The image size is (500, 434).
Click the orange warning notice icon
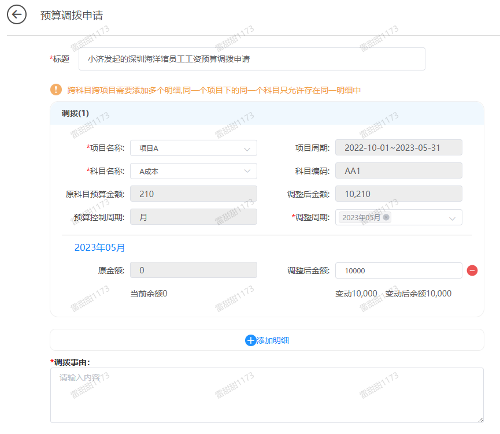click(56, 90)
